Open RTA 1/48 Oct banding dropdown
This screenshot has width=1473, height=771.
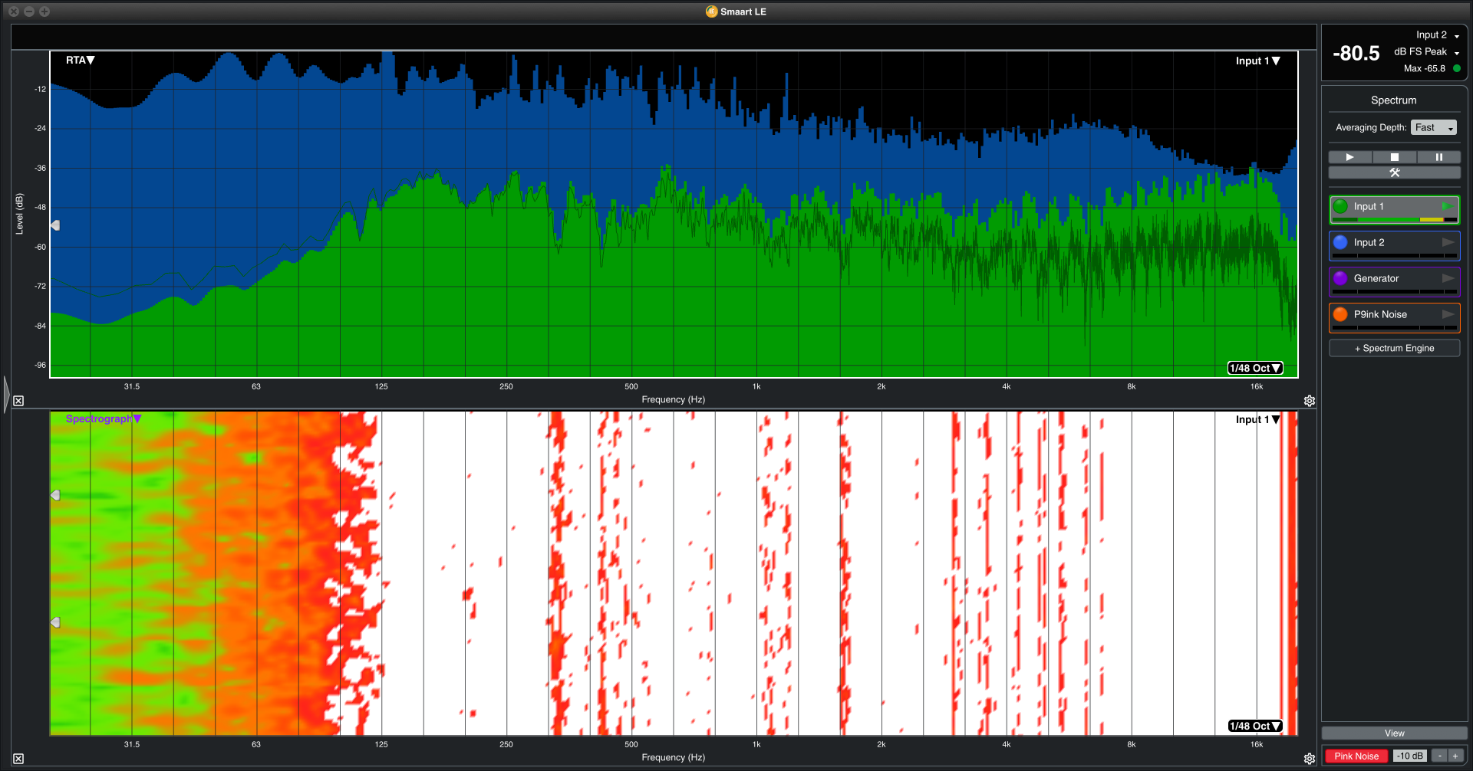tap(1255, 368)
